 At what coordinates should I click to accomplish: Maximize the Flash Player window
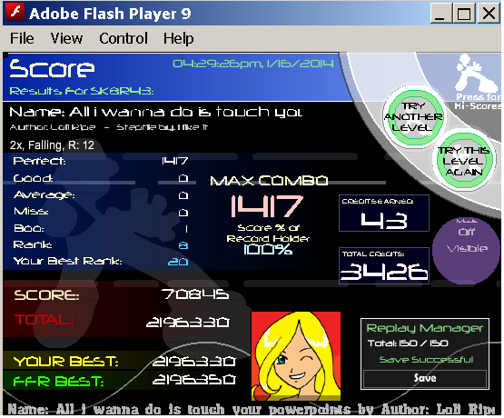[x=464, y=14]
